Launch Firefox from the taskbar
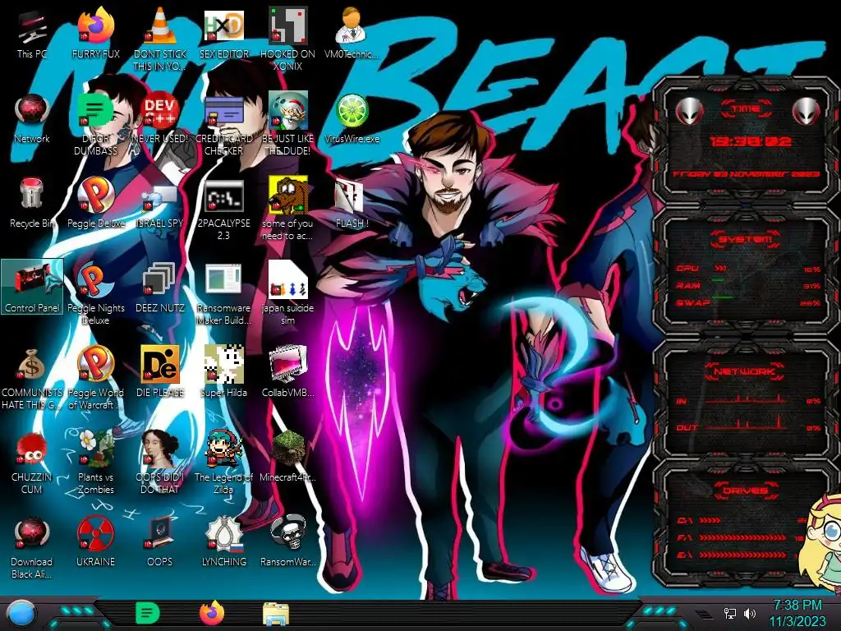This screenshot has height=631, width=841. coord(212,613)
